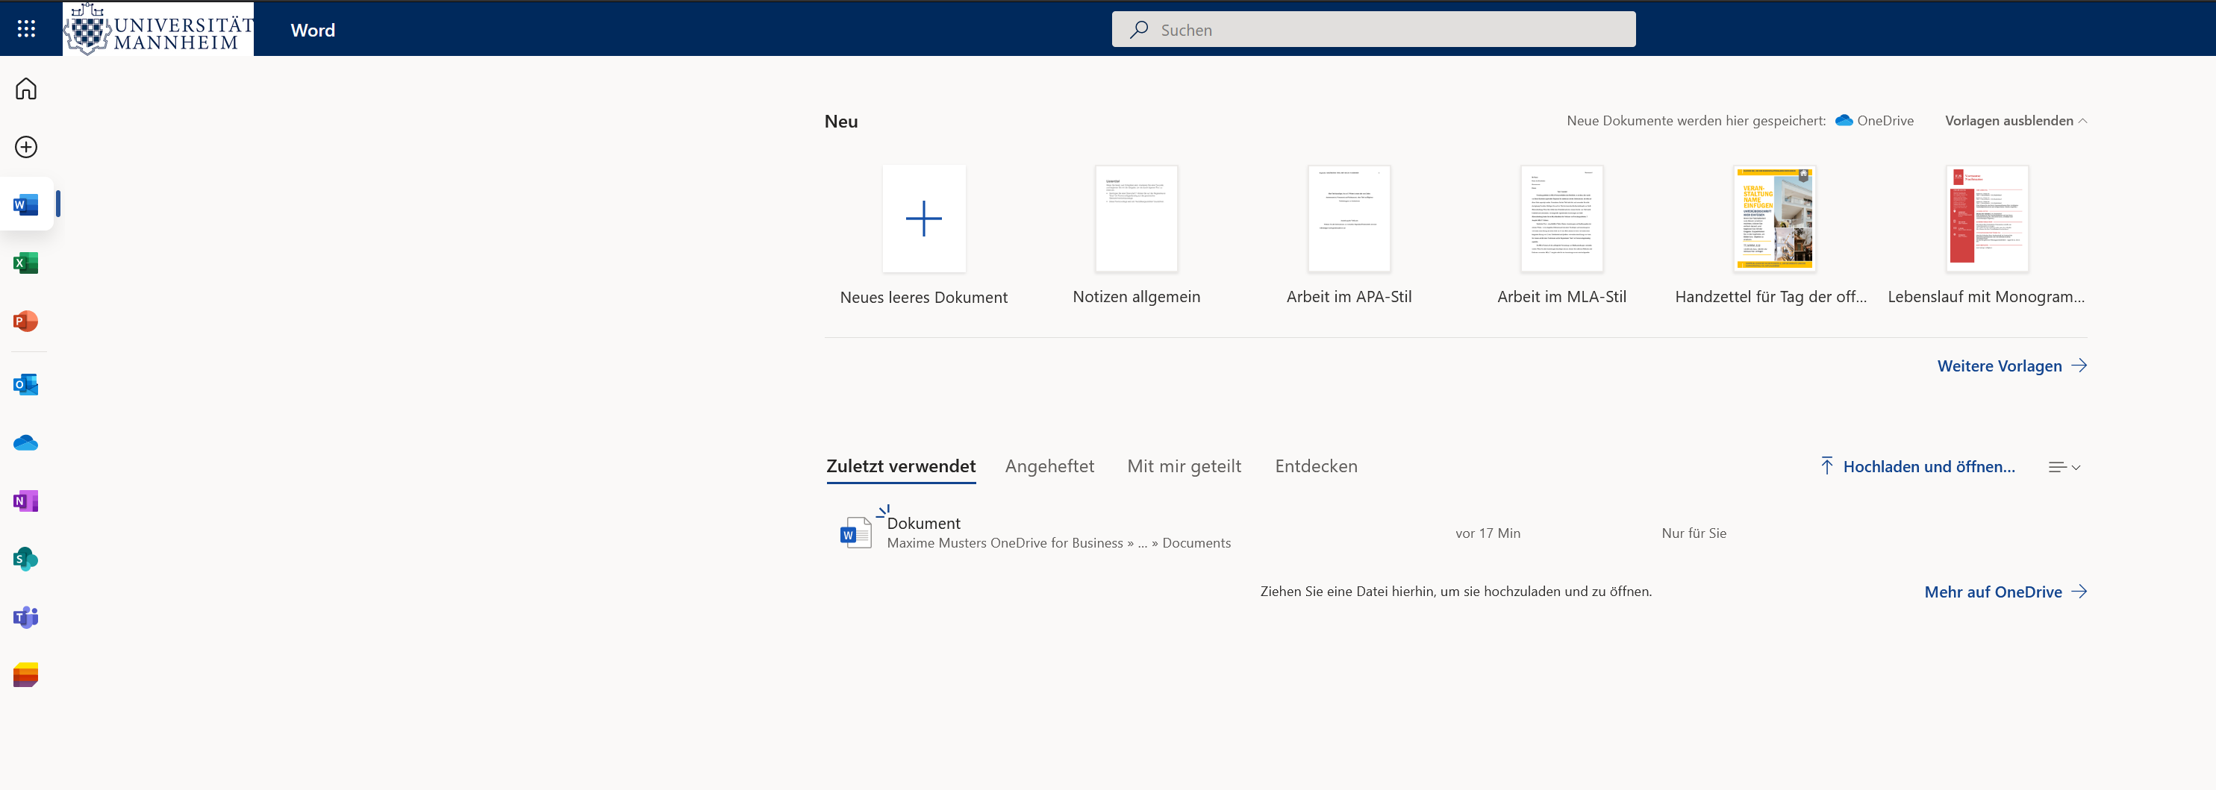Image resolution: width=2216 pixels, height=790 pixels.
Task: Switch to the Entdecken tab
Action: coord(1316,466)
